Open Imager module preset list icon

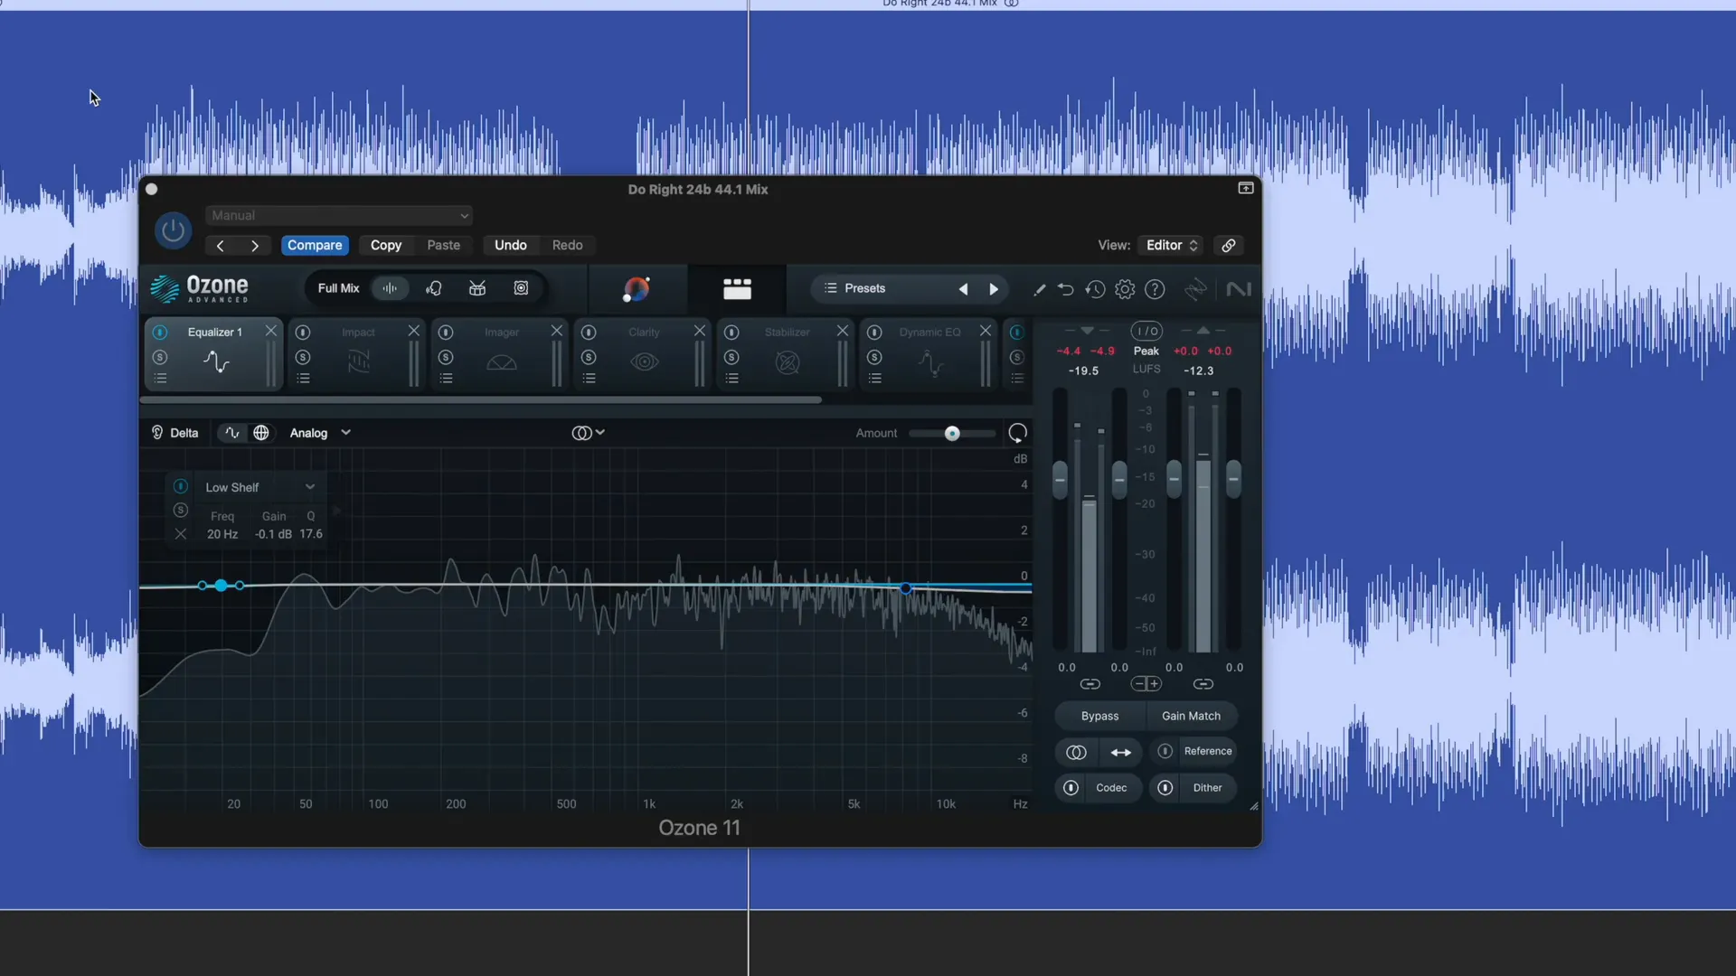[x=446, y=379]
